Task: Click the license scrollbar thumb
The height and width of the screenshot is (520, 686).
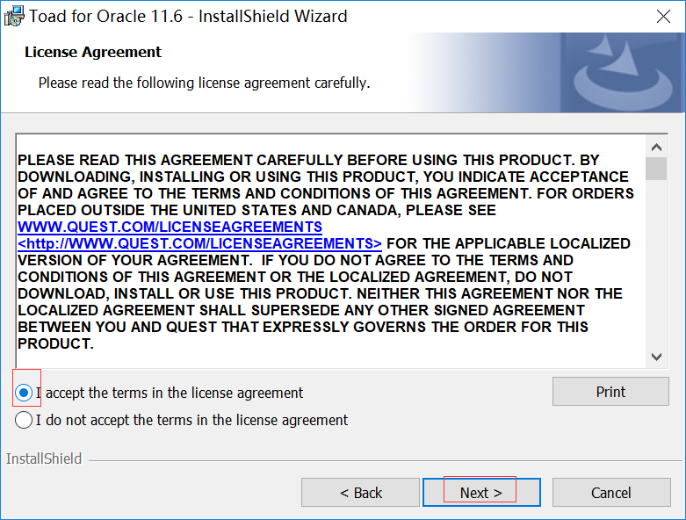Action: point(656,168)
